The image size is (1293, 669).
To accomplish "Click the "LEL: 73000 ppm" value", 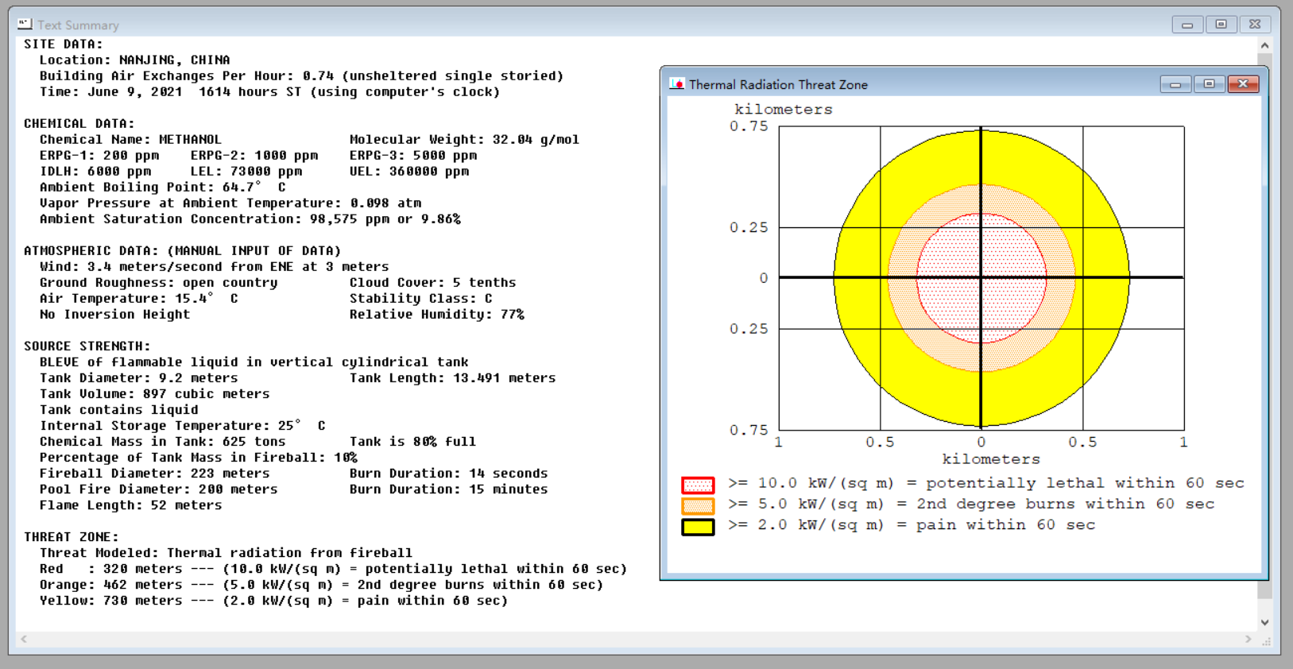I will 246,172.
